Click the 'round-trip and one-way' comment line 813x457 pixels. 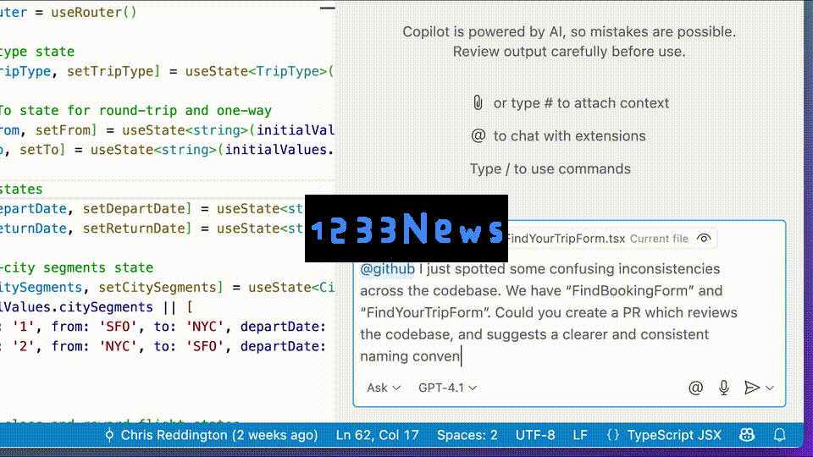coord(135,110)
